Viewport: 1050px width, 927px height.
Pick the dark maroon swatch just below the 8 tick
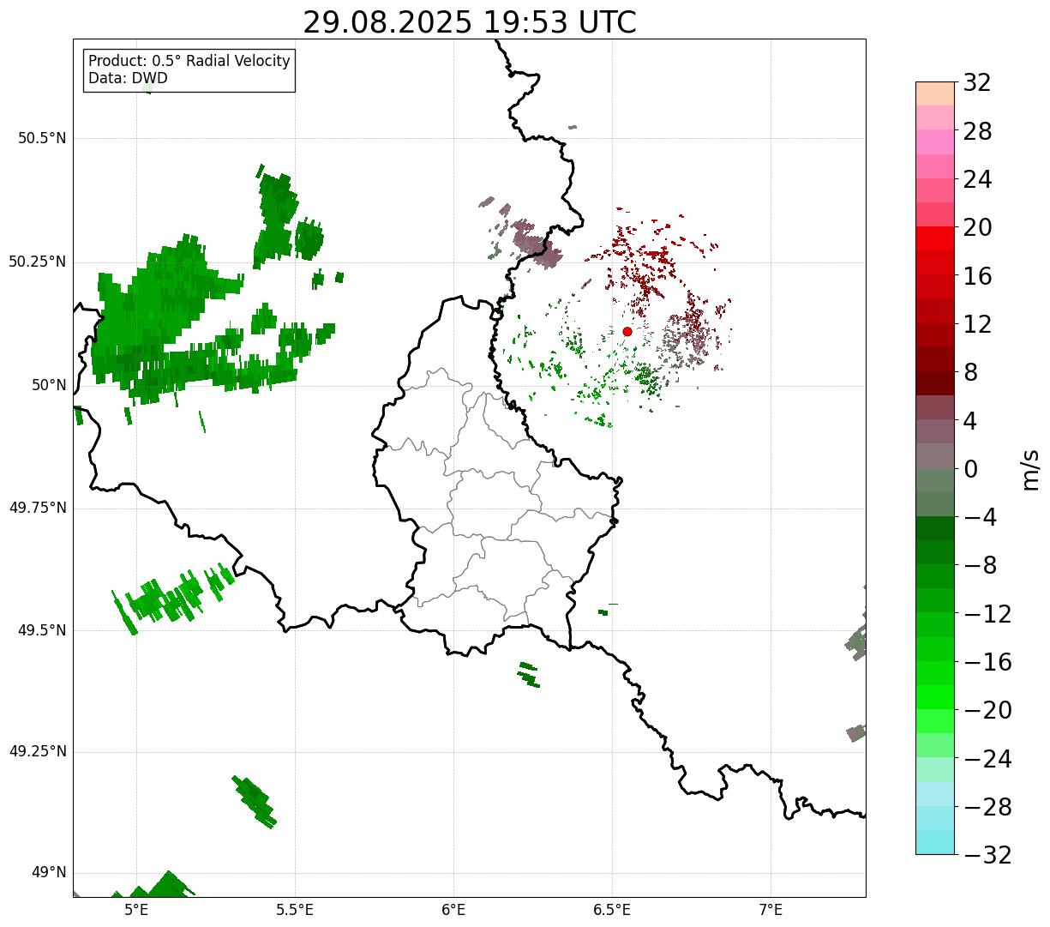(934, 383)
